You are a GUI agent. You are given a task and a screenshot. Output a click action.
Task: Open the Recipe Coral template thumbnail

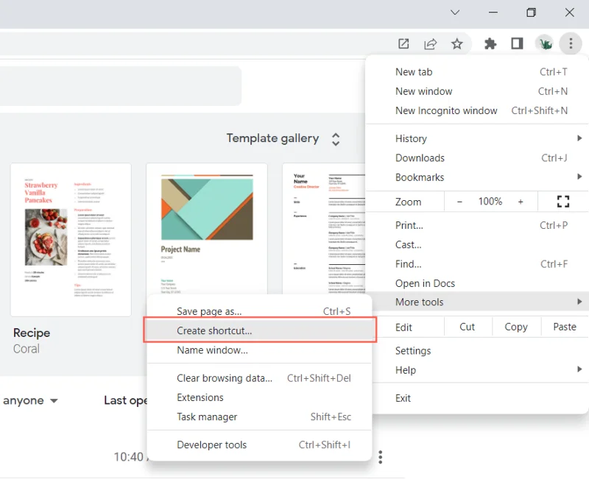tap(71, 240)
